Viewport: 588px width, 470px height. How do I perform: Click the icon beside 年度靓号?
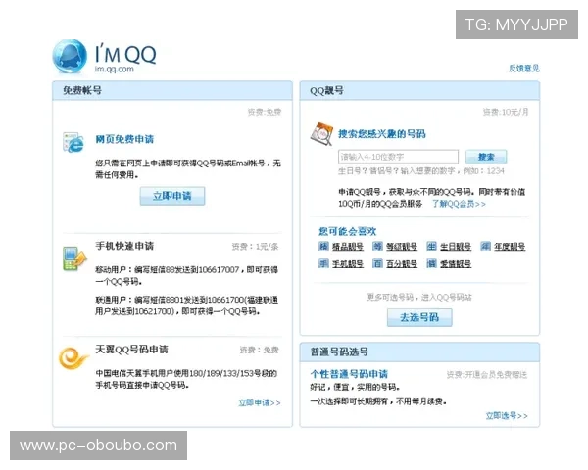click(x=486, y=246)
